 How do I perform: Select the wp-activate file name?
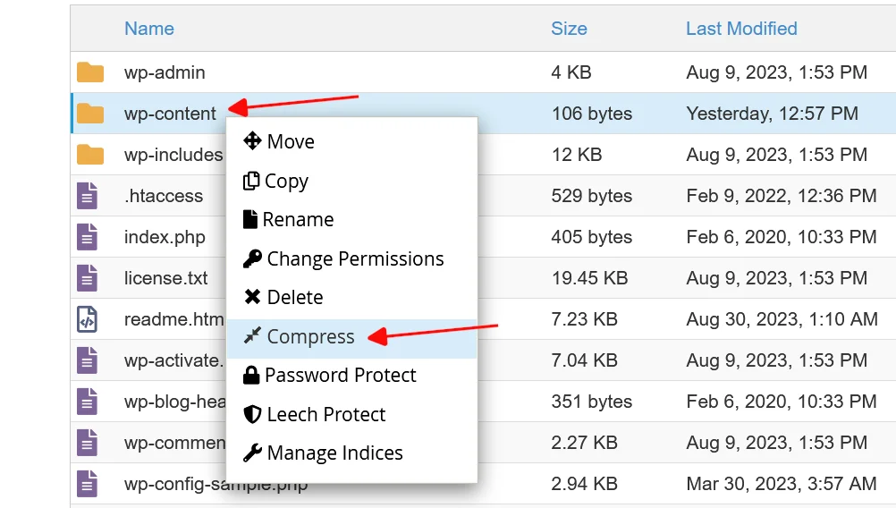tap(174, 360)
